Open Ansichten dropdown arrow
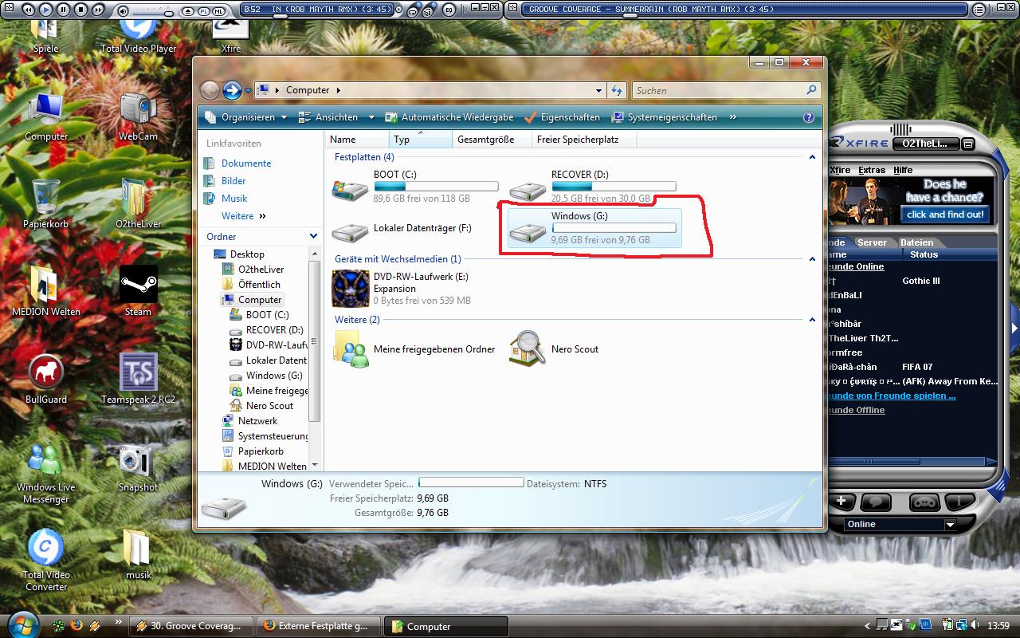This screenshot has width=1020, height=638. (x=371, y=117)
